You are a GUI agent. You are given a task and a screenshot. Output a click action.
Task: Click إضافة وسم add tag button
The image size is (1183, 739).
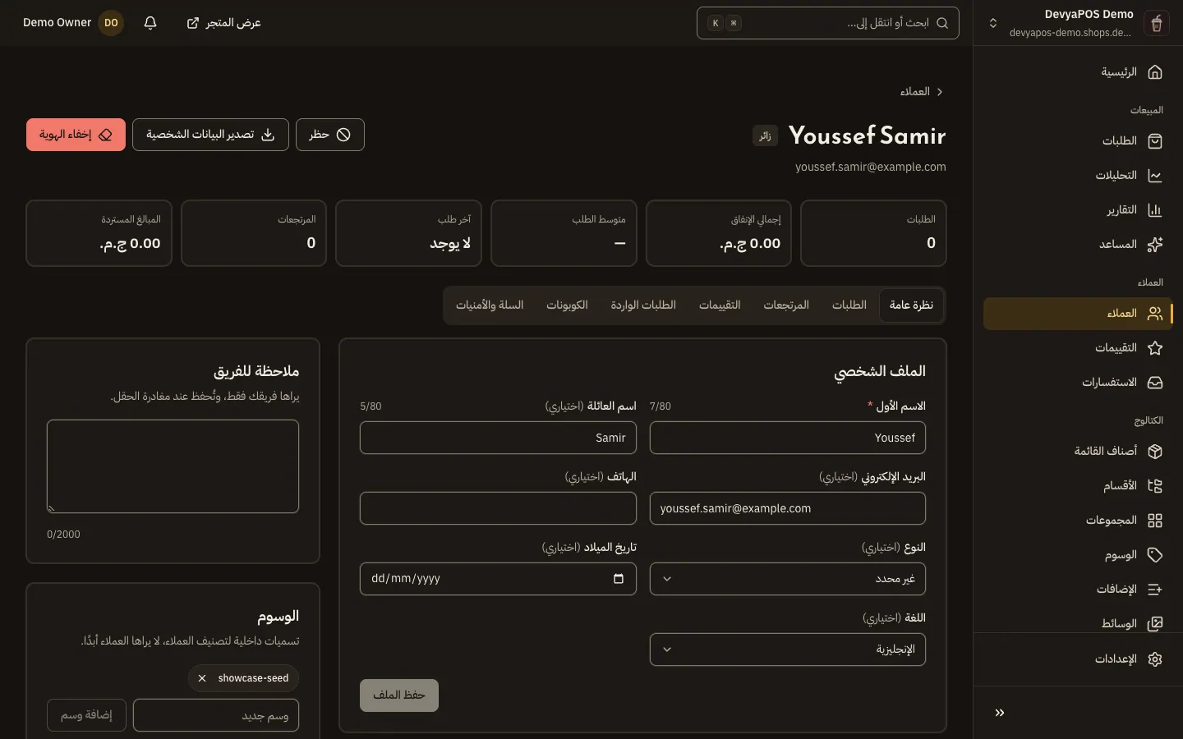(86, 715)
